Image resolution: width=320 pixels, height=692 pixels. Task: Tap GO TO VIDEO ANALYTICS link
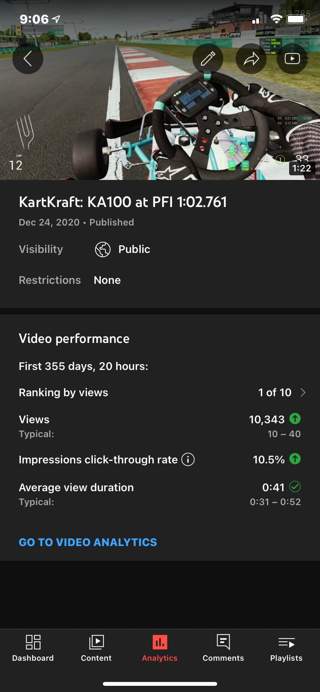[x=88, y=543]
